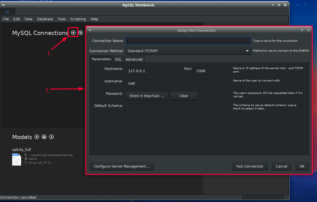Click the MySQL Connections heading
This screenshot has width=317, height=202.
40,33
